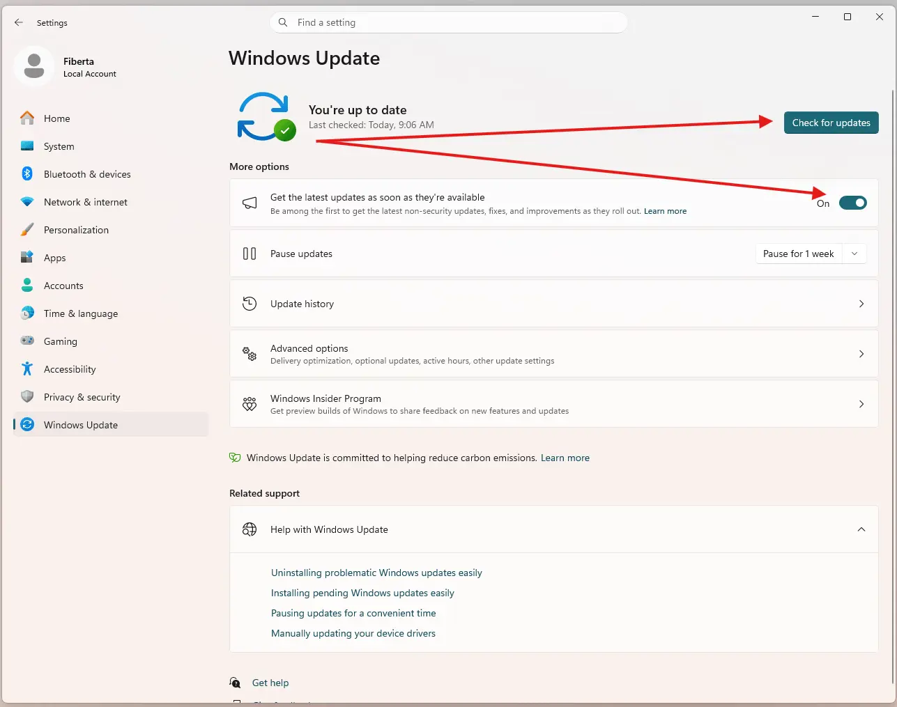Click the Get help icon
Screen dimensions: 897x707
coord(235,683)
